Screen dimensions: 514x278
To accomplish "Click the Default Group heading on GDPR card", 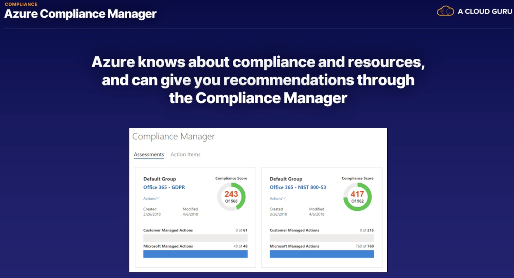I will (160, 179).
